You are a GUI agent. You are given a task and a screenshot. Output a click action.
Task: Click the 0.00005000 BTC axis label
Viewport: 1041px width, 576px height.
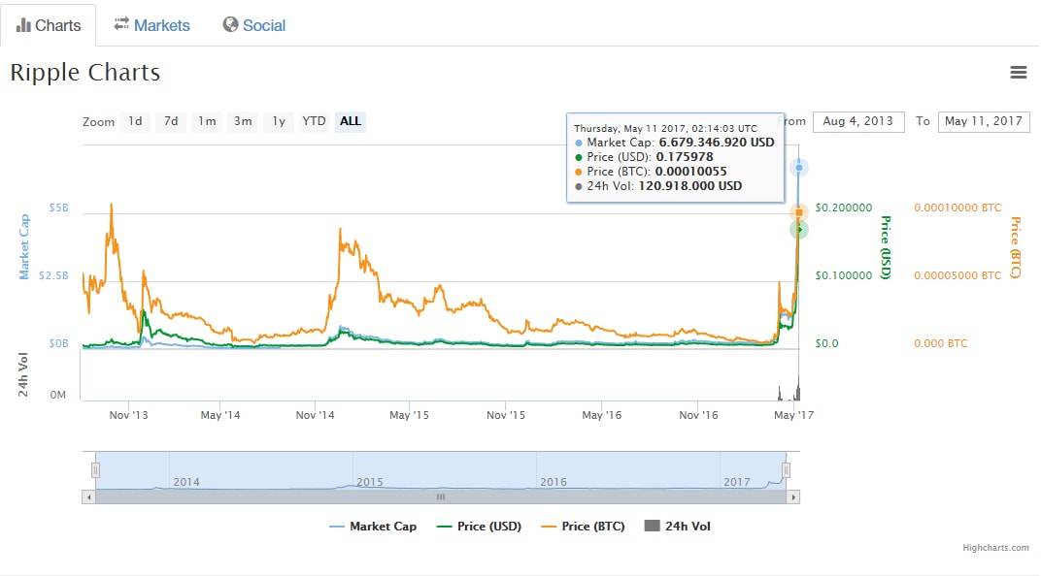pyautogui.click(x=957, y=275)
